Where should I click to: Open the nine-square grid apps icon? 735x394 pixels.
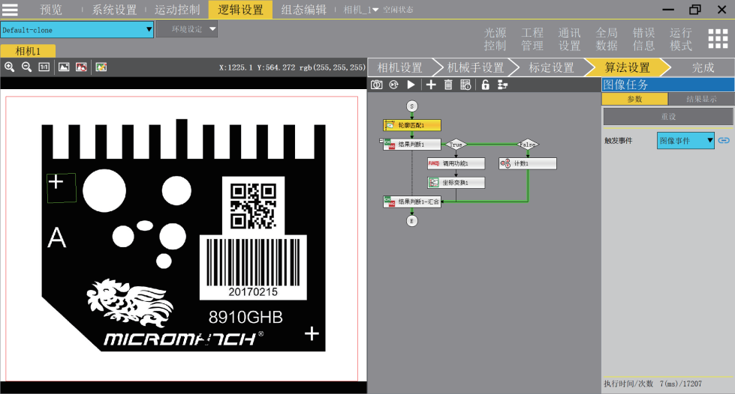click(x=718, y=39)
